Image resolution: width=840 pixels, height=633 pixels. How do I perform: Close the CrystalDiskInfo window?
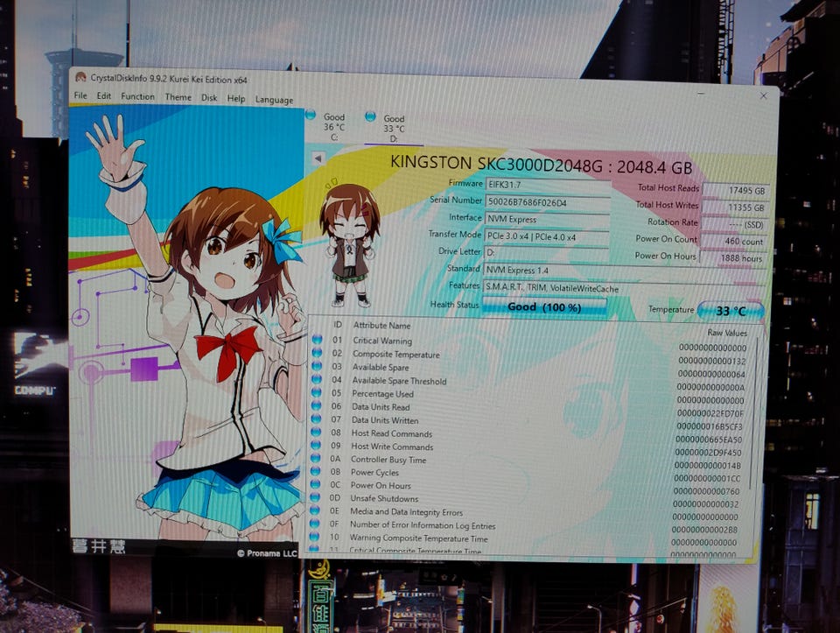(763, 96)
